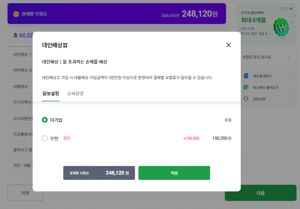Click the 대물배상 coverage row
Screen dimensions: 300x209
[x=21, y=86]
